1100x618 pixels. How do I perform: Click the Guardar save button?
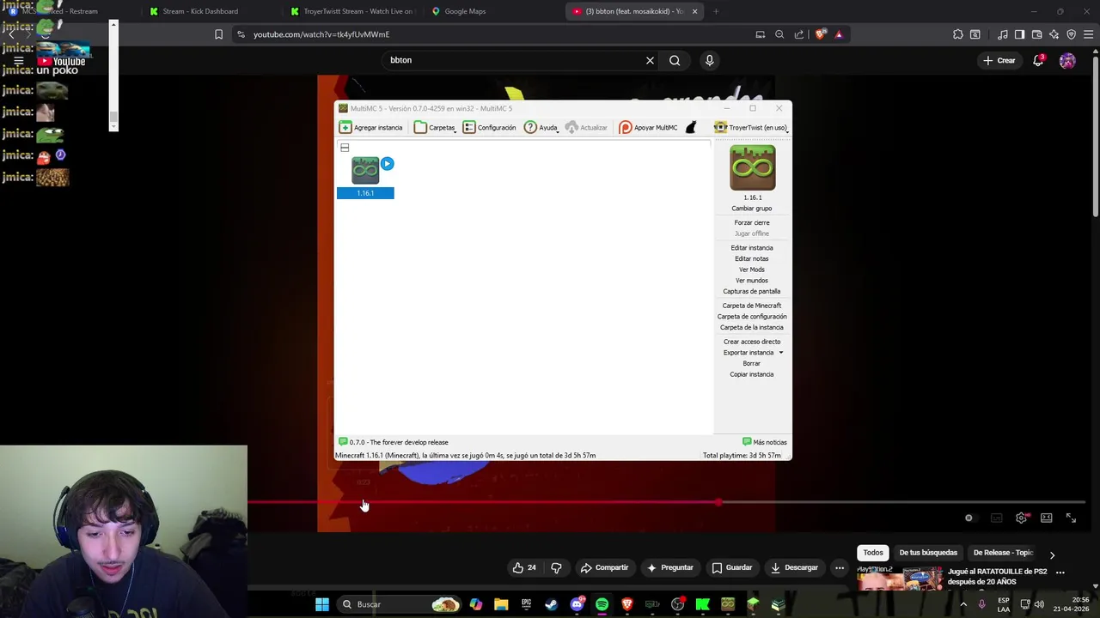(x=731, y=567)
